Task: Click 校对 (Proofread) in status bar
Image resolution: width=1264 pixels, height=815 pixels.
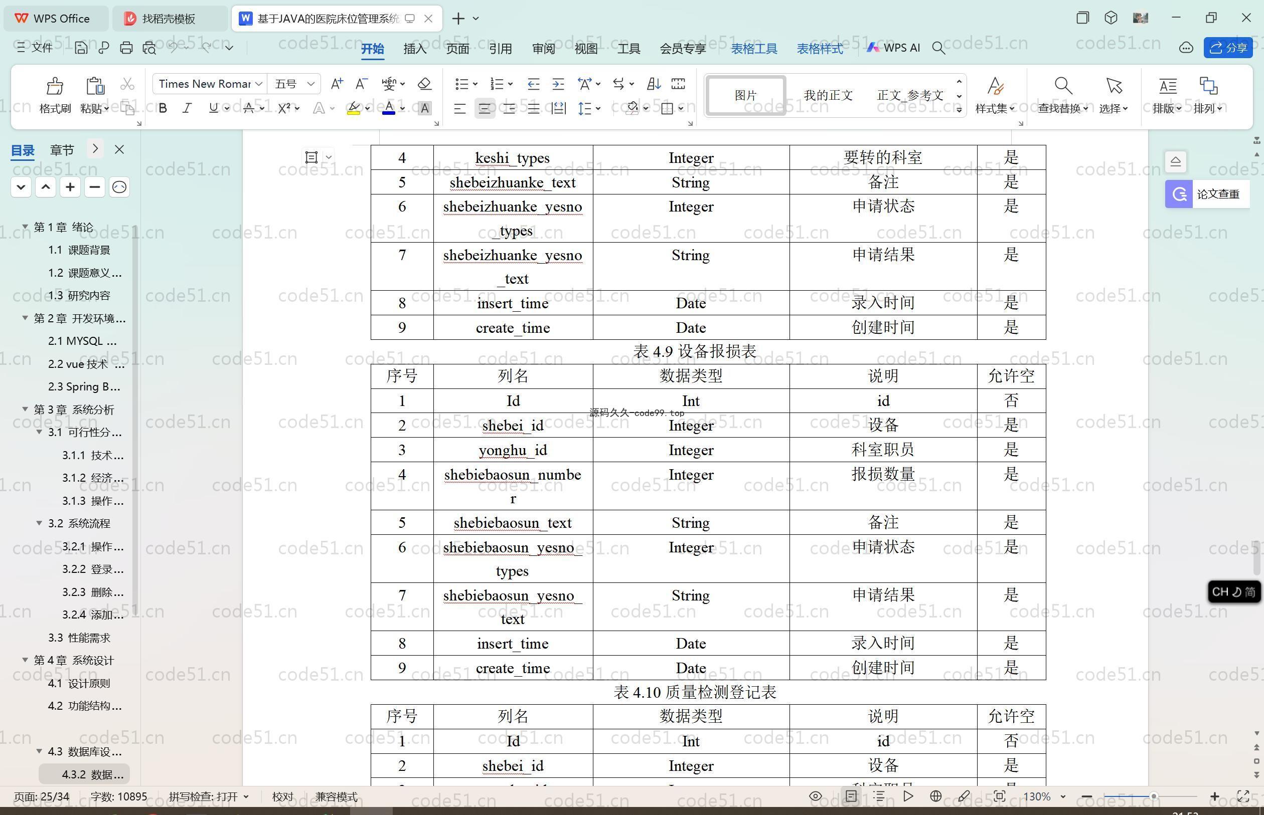Action: coord(282,796)
